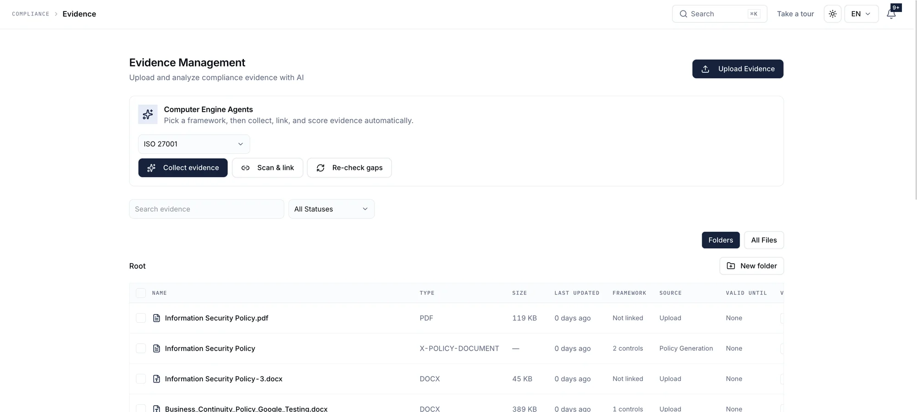Viewport: 917px width, 412px height.
Task: Open the All Statuses filter dropdown
Action: (x=331, y=209)
